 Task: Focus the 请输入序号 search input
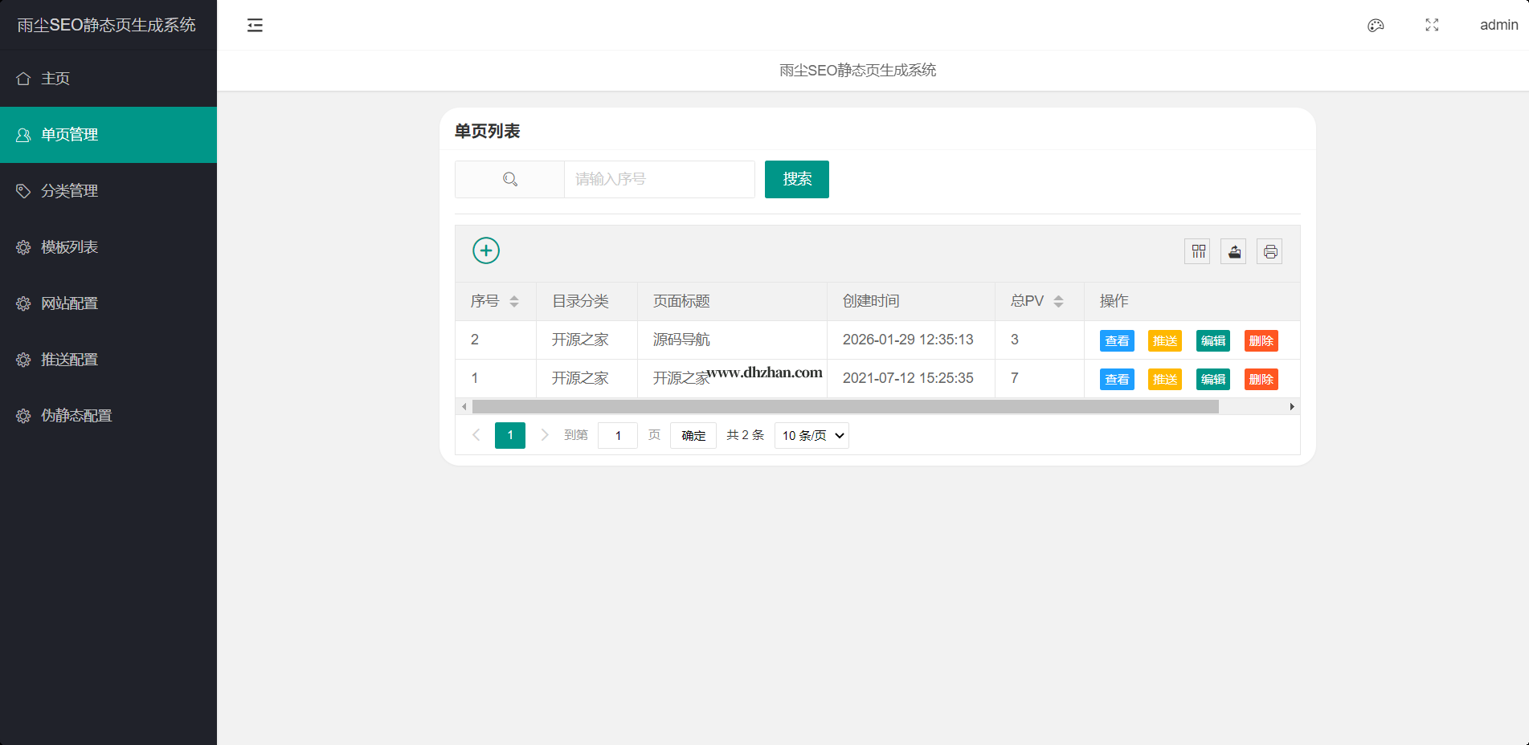coord(659,179)
